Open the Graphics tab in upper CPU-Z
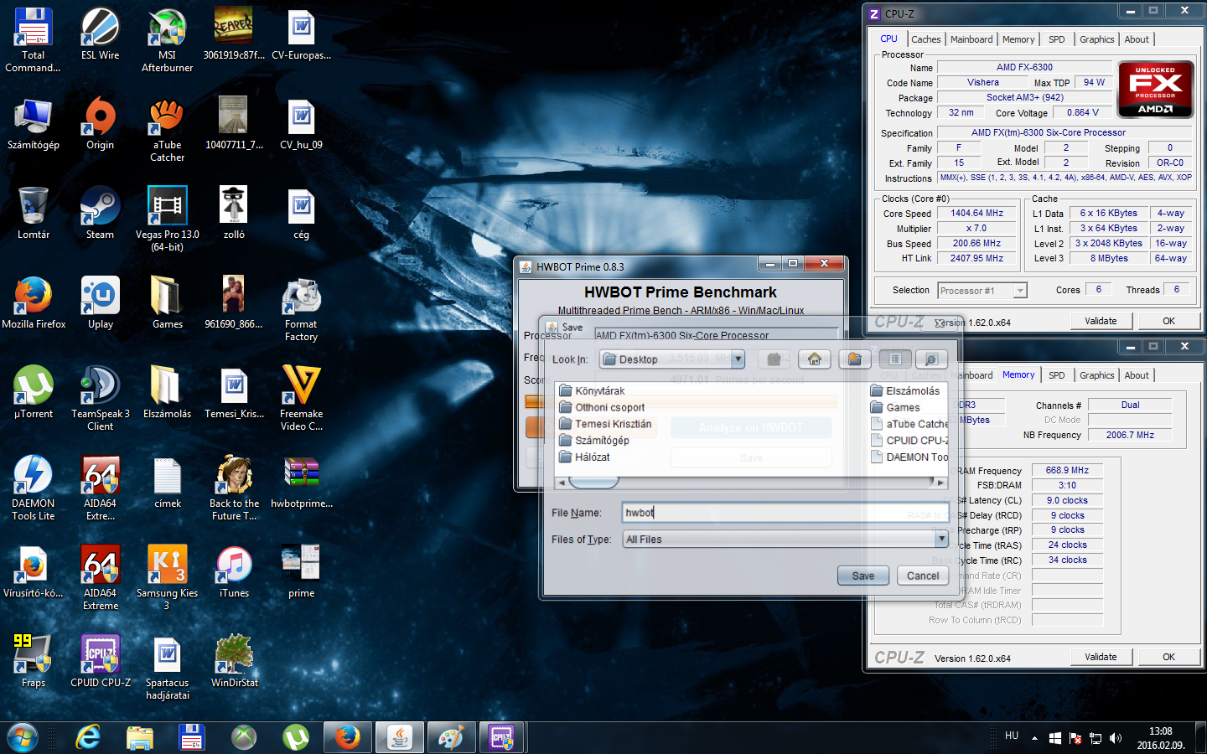 tap(1096, 39)
